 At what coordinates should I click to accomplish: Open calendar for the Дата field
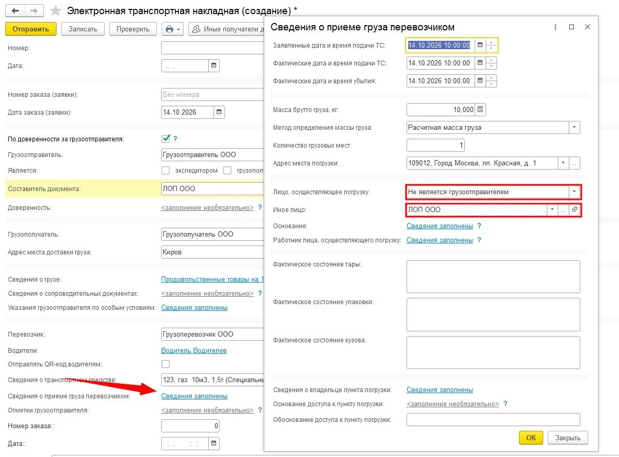point(213,65)
